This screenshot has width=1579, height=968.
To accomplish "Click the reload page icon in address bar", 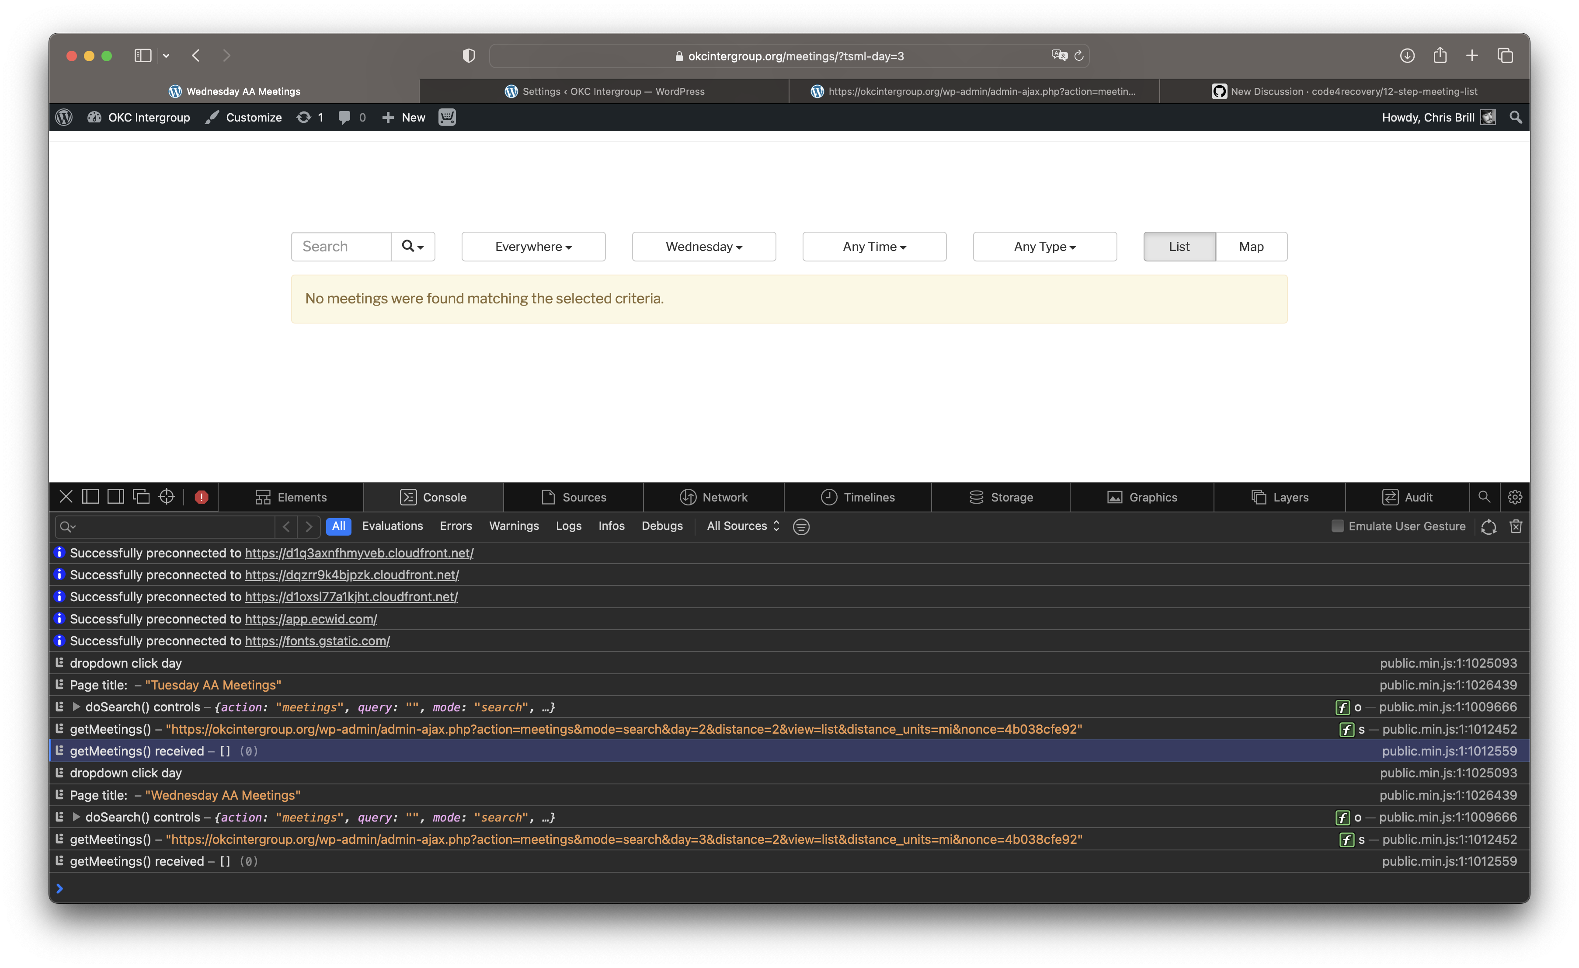I will point(1079,56).
